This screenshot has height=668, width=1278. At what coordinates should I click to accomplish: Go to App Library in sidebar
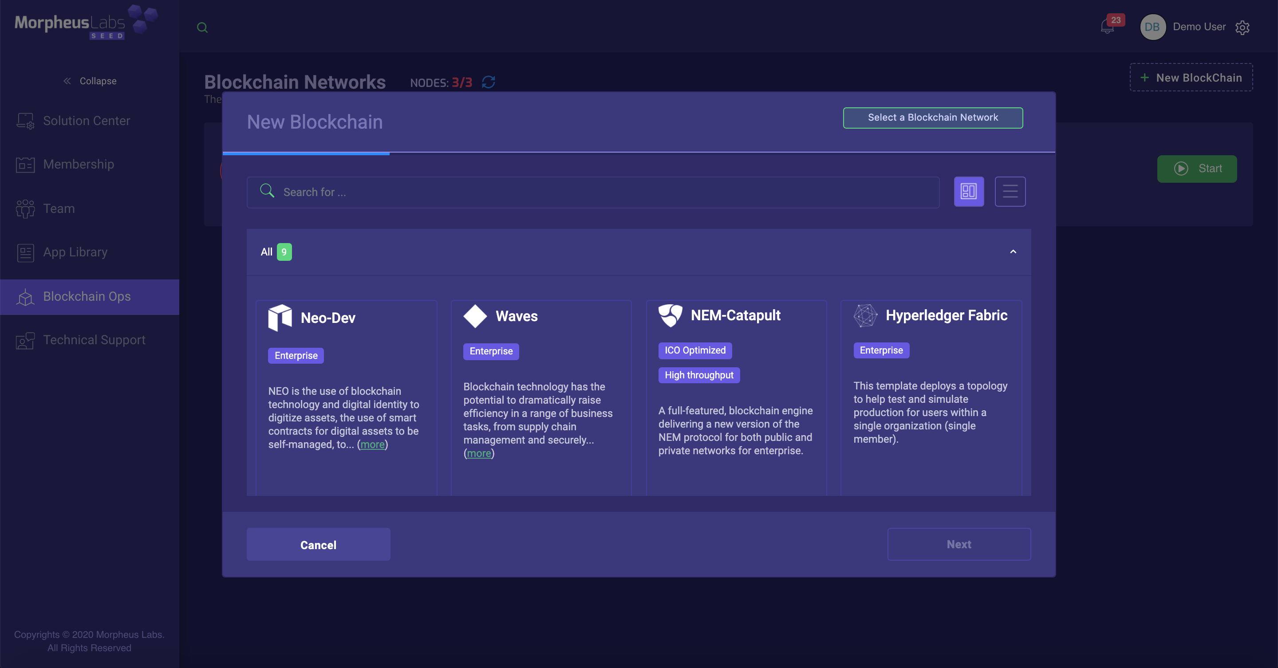point(75,252)
